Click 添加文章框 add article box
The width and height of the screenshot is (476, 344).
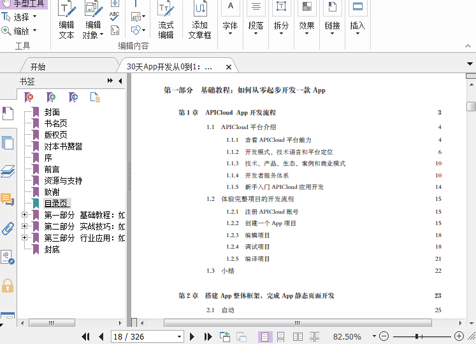tap(199, 20)
